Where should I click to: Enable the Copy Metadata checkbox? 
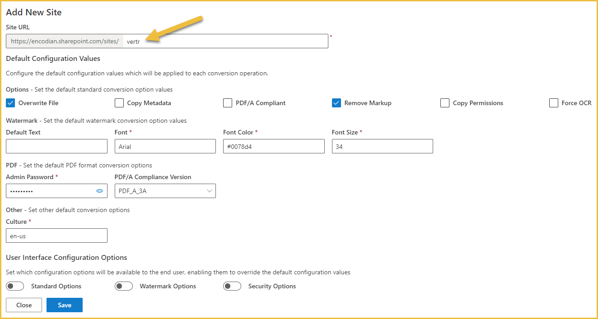click(119, 103)
